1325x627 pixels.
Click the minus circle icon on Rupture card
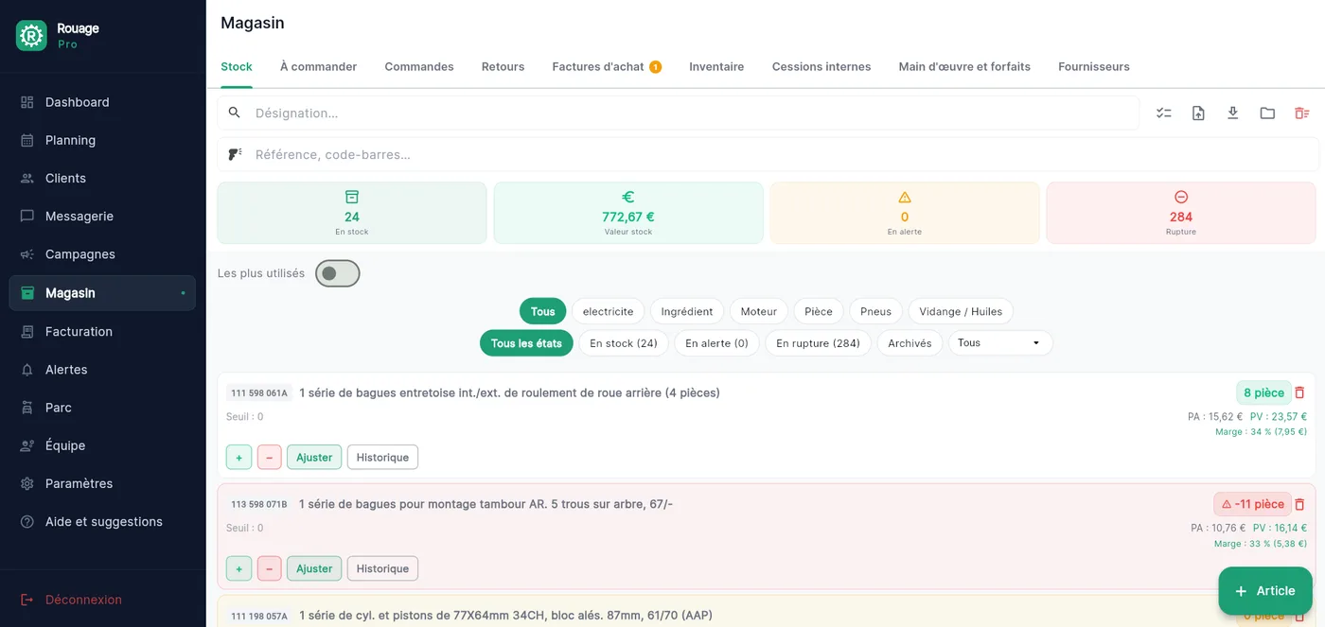(x=1181, y=197)
